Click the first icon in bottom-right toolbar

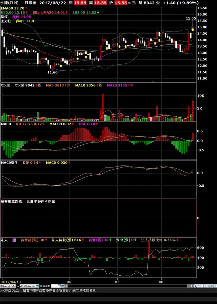tap(195, 286)
